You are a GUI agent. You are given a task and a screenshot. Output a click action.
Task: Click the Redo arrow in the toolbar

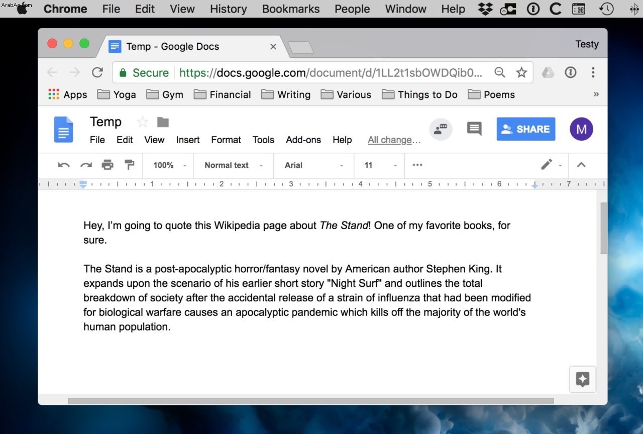point(86,165)
